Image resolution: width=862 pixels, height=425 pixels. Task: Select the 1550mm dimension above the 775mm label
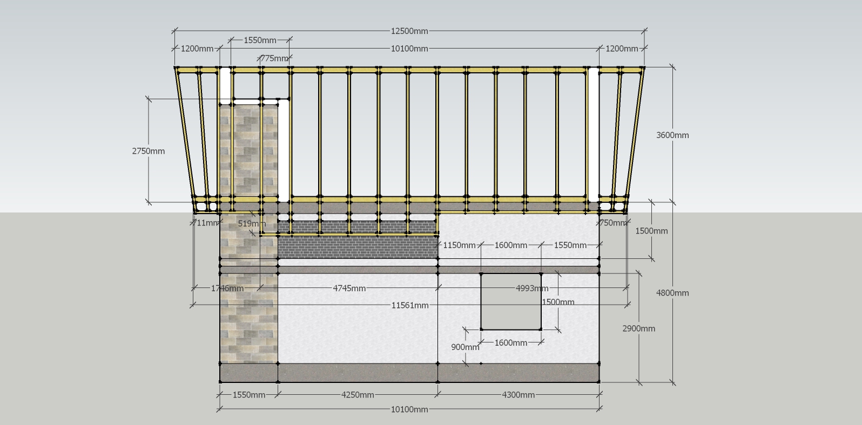(x=260, y=40)
